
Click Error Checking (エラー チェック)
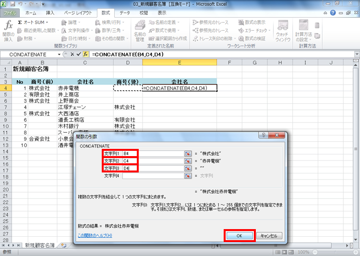(254, 30)
